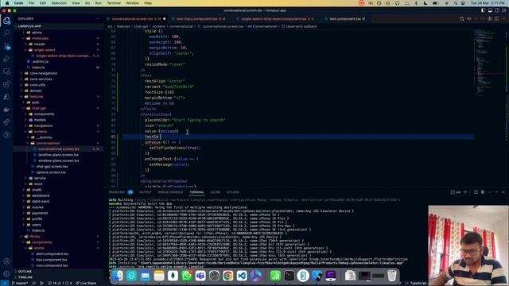Open the Run menu
This screenshot has height=286, width=509.
coord(98,3)
